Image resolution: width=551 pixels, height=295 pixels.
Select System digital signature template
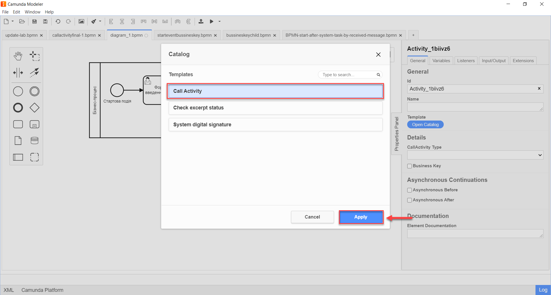(x=275, y=125)
